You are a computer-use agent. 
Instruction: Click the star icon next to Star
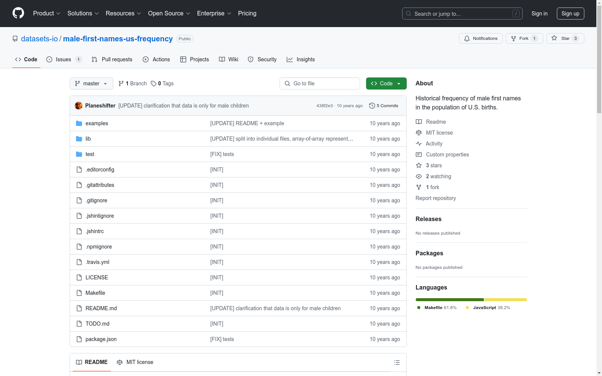point(554,38)
